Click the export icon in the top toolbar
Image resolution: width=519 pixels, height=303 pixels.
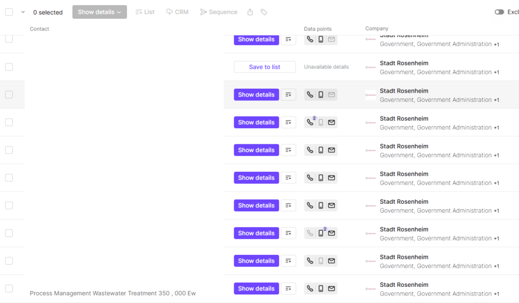pyautogui.click(x=250, y=12)
